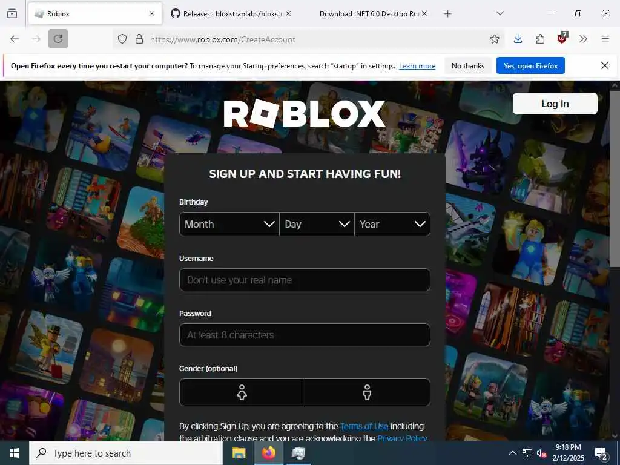Image resolution: width=620 pixels, height=465 pixels.
Task: Close the Roblox tab
Action: [152, 13]
